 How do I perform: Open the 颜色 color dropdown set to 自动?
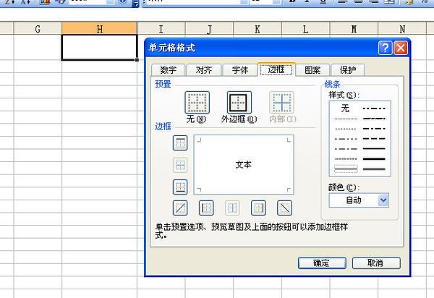coord(359,200)
